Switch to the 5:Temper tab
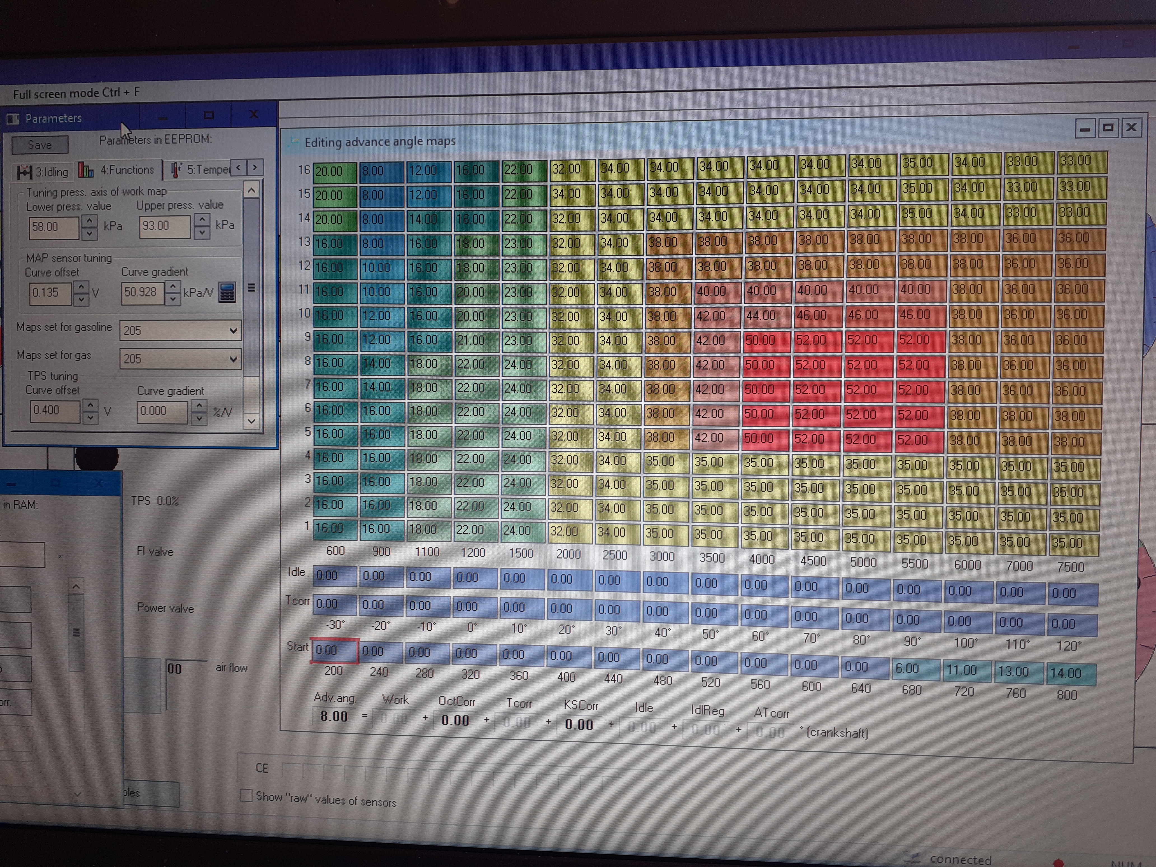1156x867 pixels. pos(208,169)
